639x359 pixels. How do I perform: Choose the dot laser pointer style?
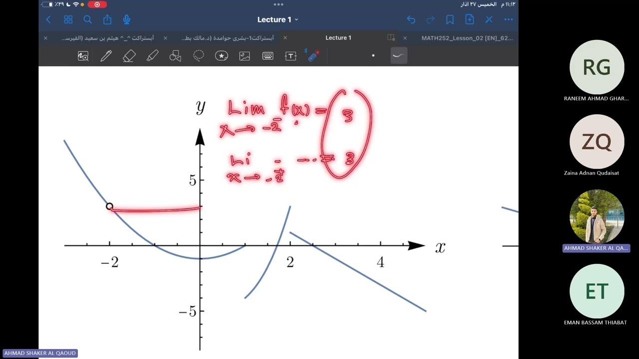click(x=373, y=56)
